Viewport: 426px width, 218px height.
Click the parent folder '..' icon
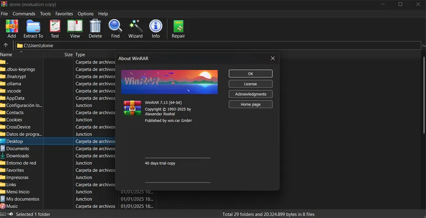pyautogui.click(x=3, y=62)
